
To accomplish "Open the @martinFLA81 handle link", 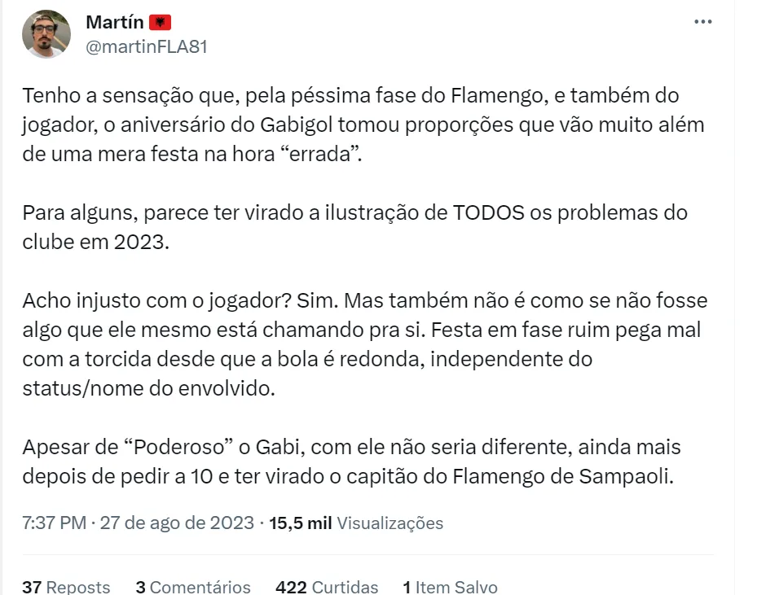I will click(146, 46).
